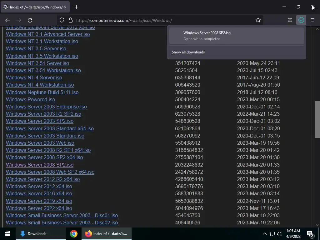Download Windows NT 3.5 Workstation.iso

(x=42, y=56)
